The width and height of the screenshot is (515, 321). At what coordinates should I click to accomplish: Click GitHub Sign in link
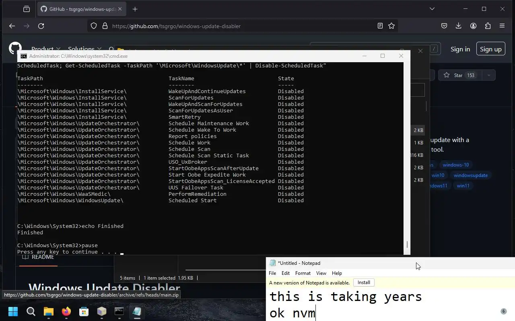pyautogui.click(x=460, y=49)
